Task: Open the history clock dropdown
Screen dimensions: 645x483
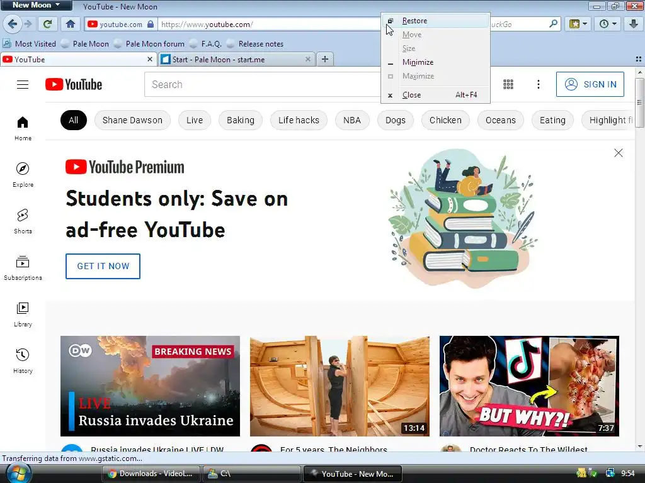Action: [x=608, y=24]
